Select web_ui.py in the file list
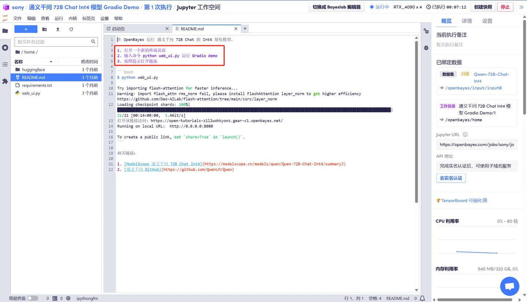Viewport: 527px width, 302px height. point(56,93)
